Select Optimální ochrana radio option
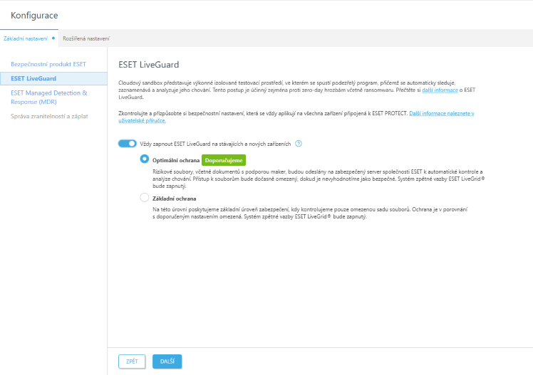 [145, 159]
